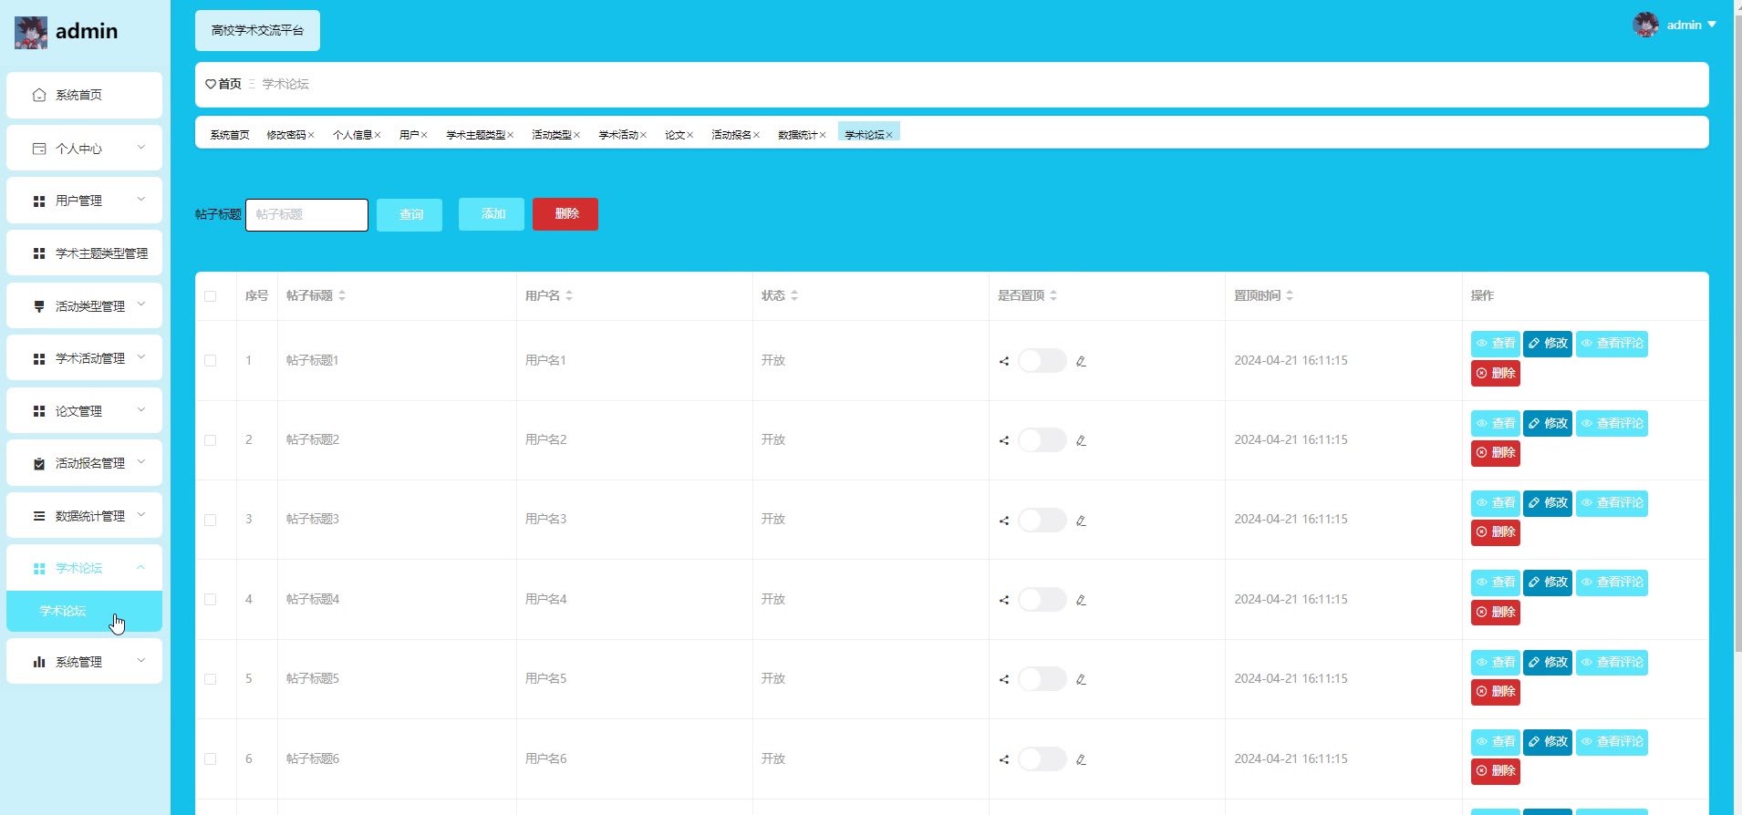Check the checkbox for row 帖子标题2
Screen dimensions: 1742x815
coord(211,440)
